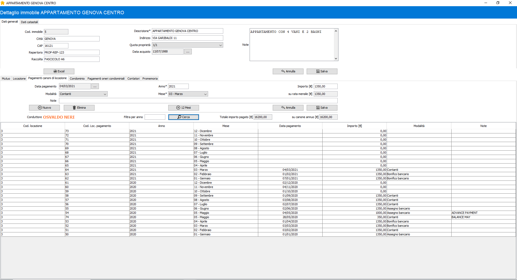Switch to the Dati catastali tab

tap(29, 22)
